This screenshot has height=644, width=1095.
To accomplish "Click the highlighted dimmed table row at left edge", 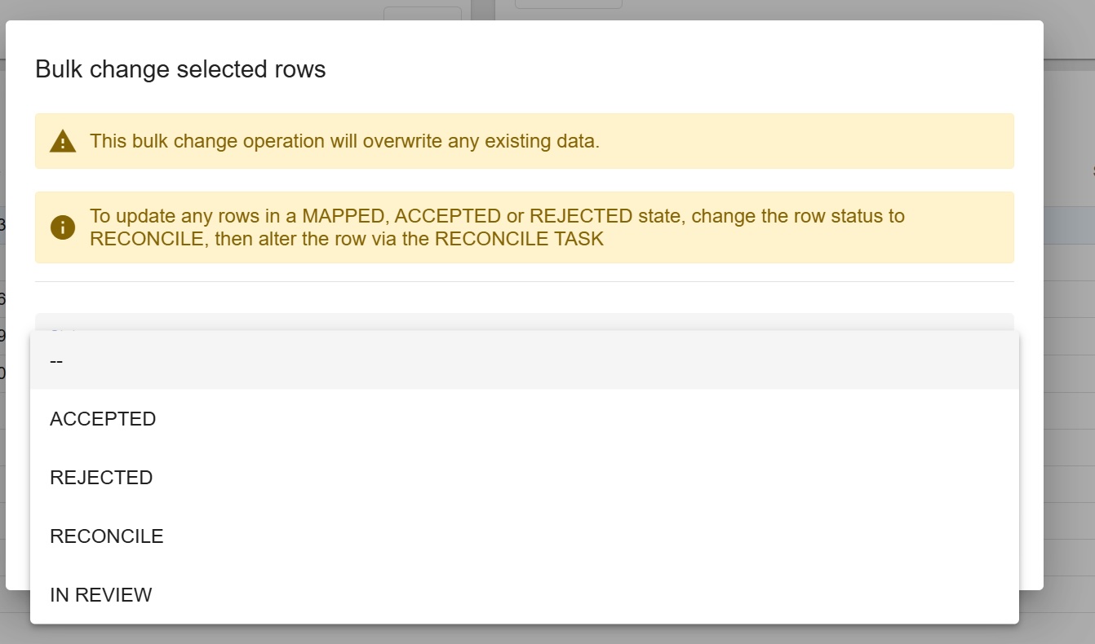I will pos(2,225).
